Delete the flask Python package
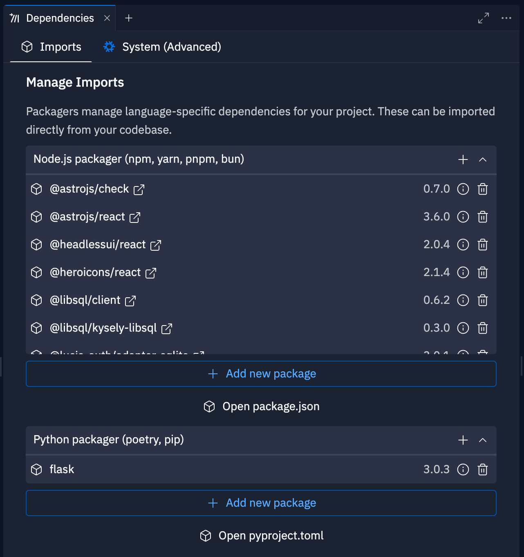The height and width of the screenshot is (557, 524). [483, 469]
